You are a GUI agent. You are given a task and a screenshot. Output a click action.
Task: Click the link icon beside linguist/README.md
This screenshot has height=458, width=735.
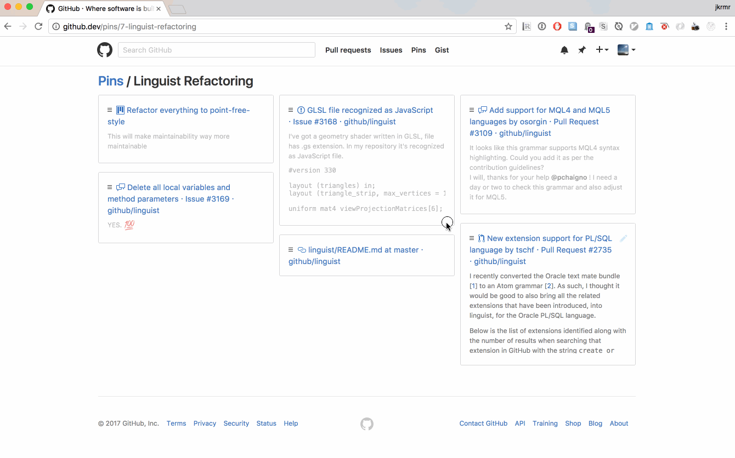302,250
